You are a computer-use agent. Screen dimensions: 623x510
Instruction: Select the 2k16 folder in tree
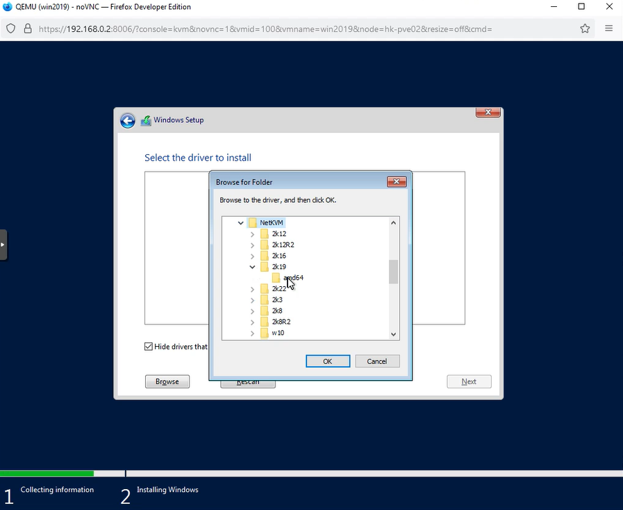[279, 256]
